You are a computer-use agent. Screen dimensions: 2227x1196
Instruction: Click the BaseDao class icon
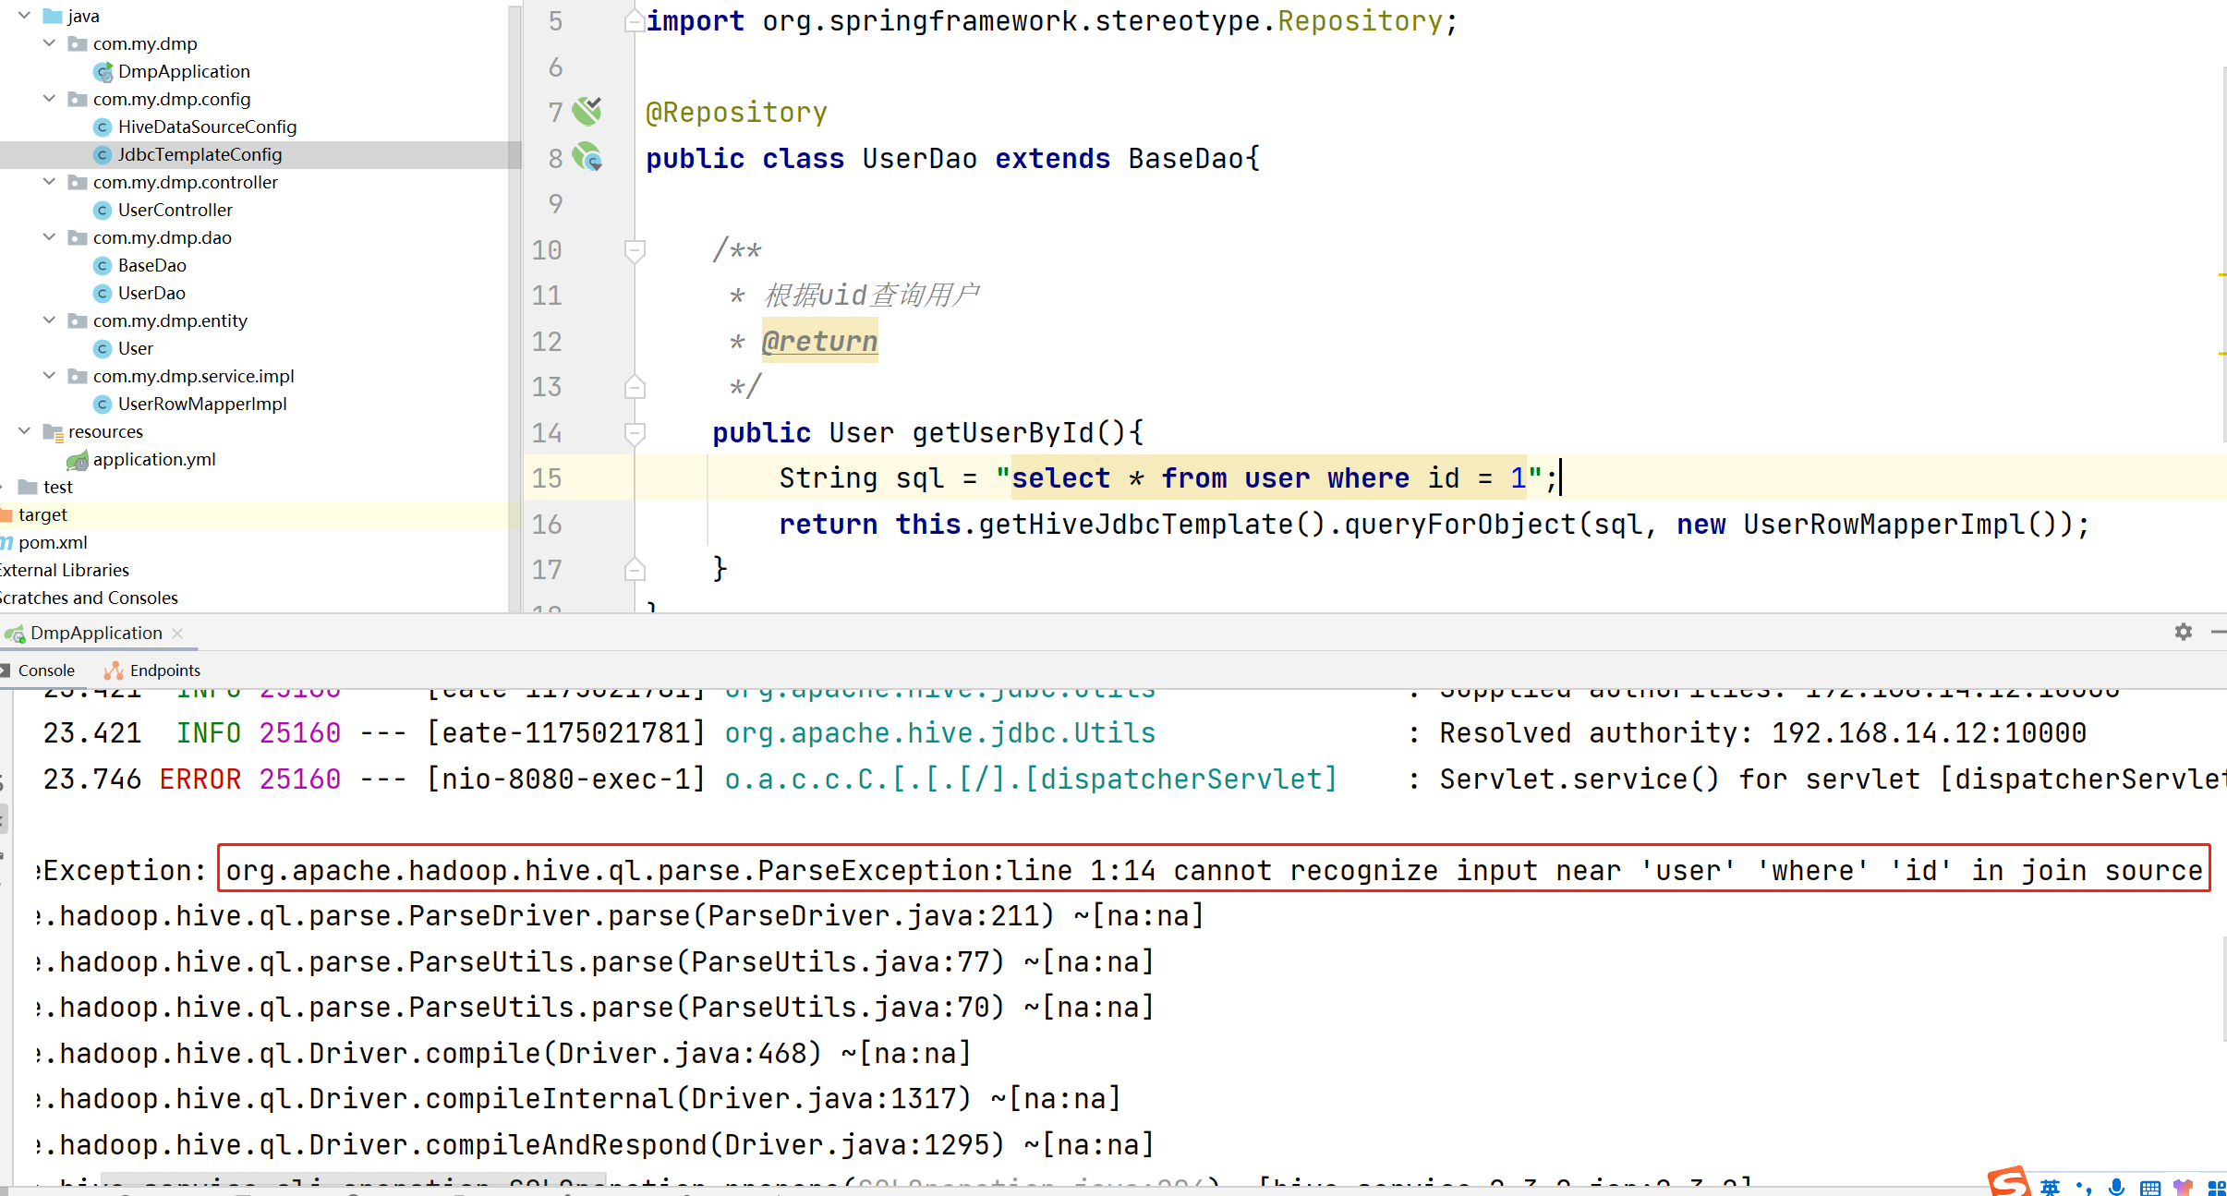[x=103, y=265]
